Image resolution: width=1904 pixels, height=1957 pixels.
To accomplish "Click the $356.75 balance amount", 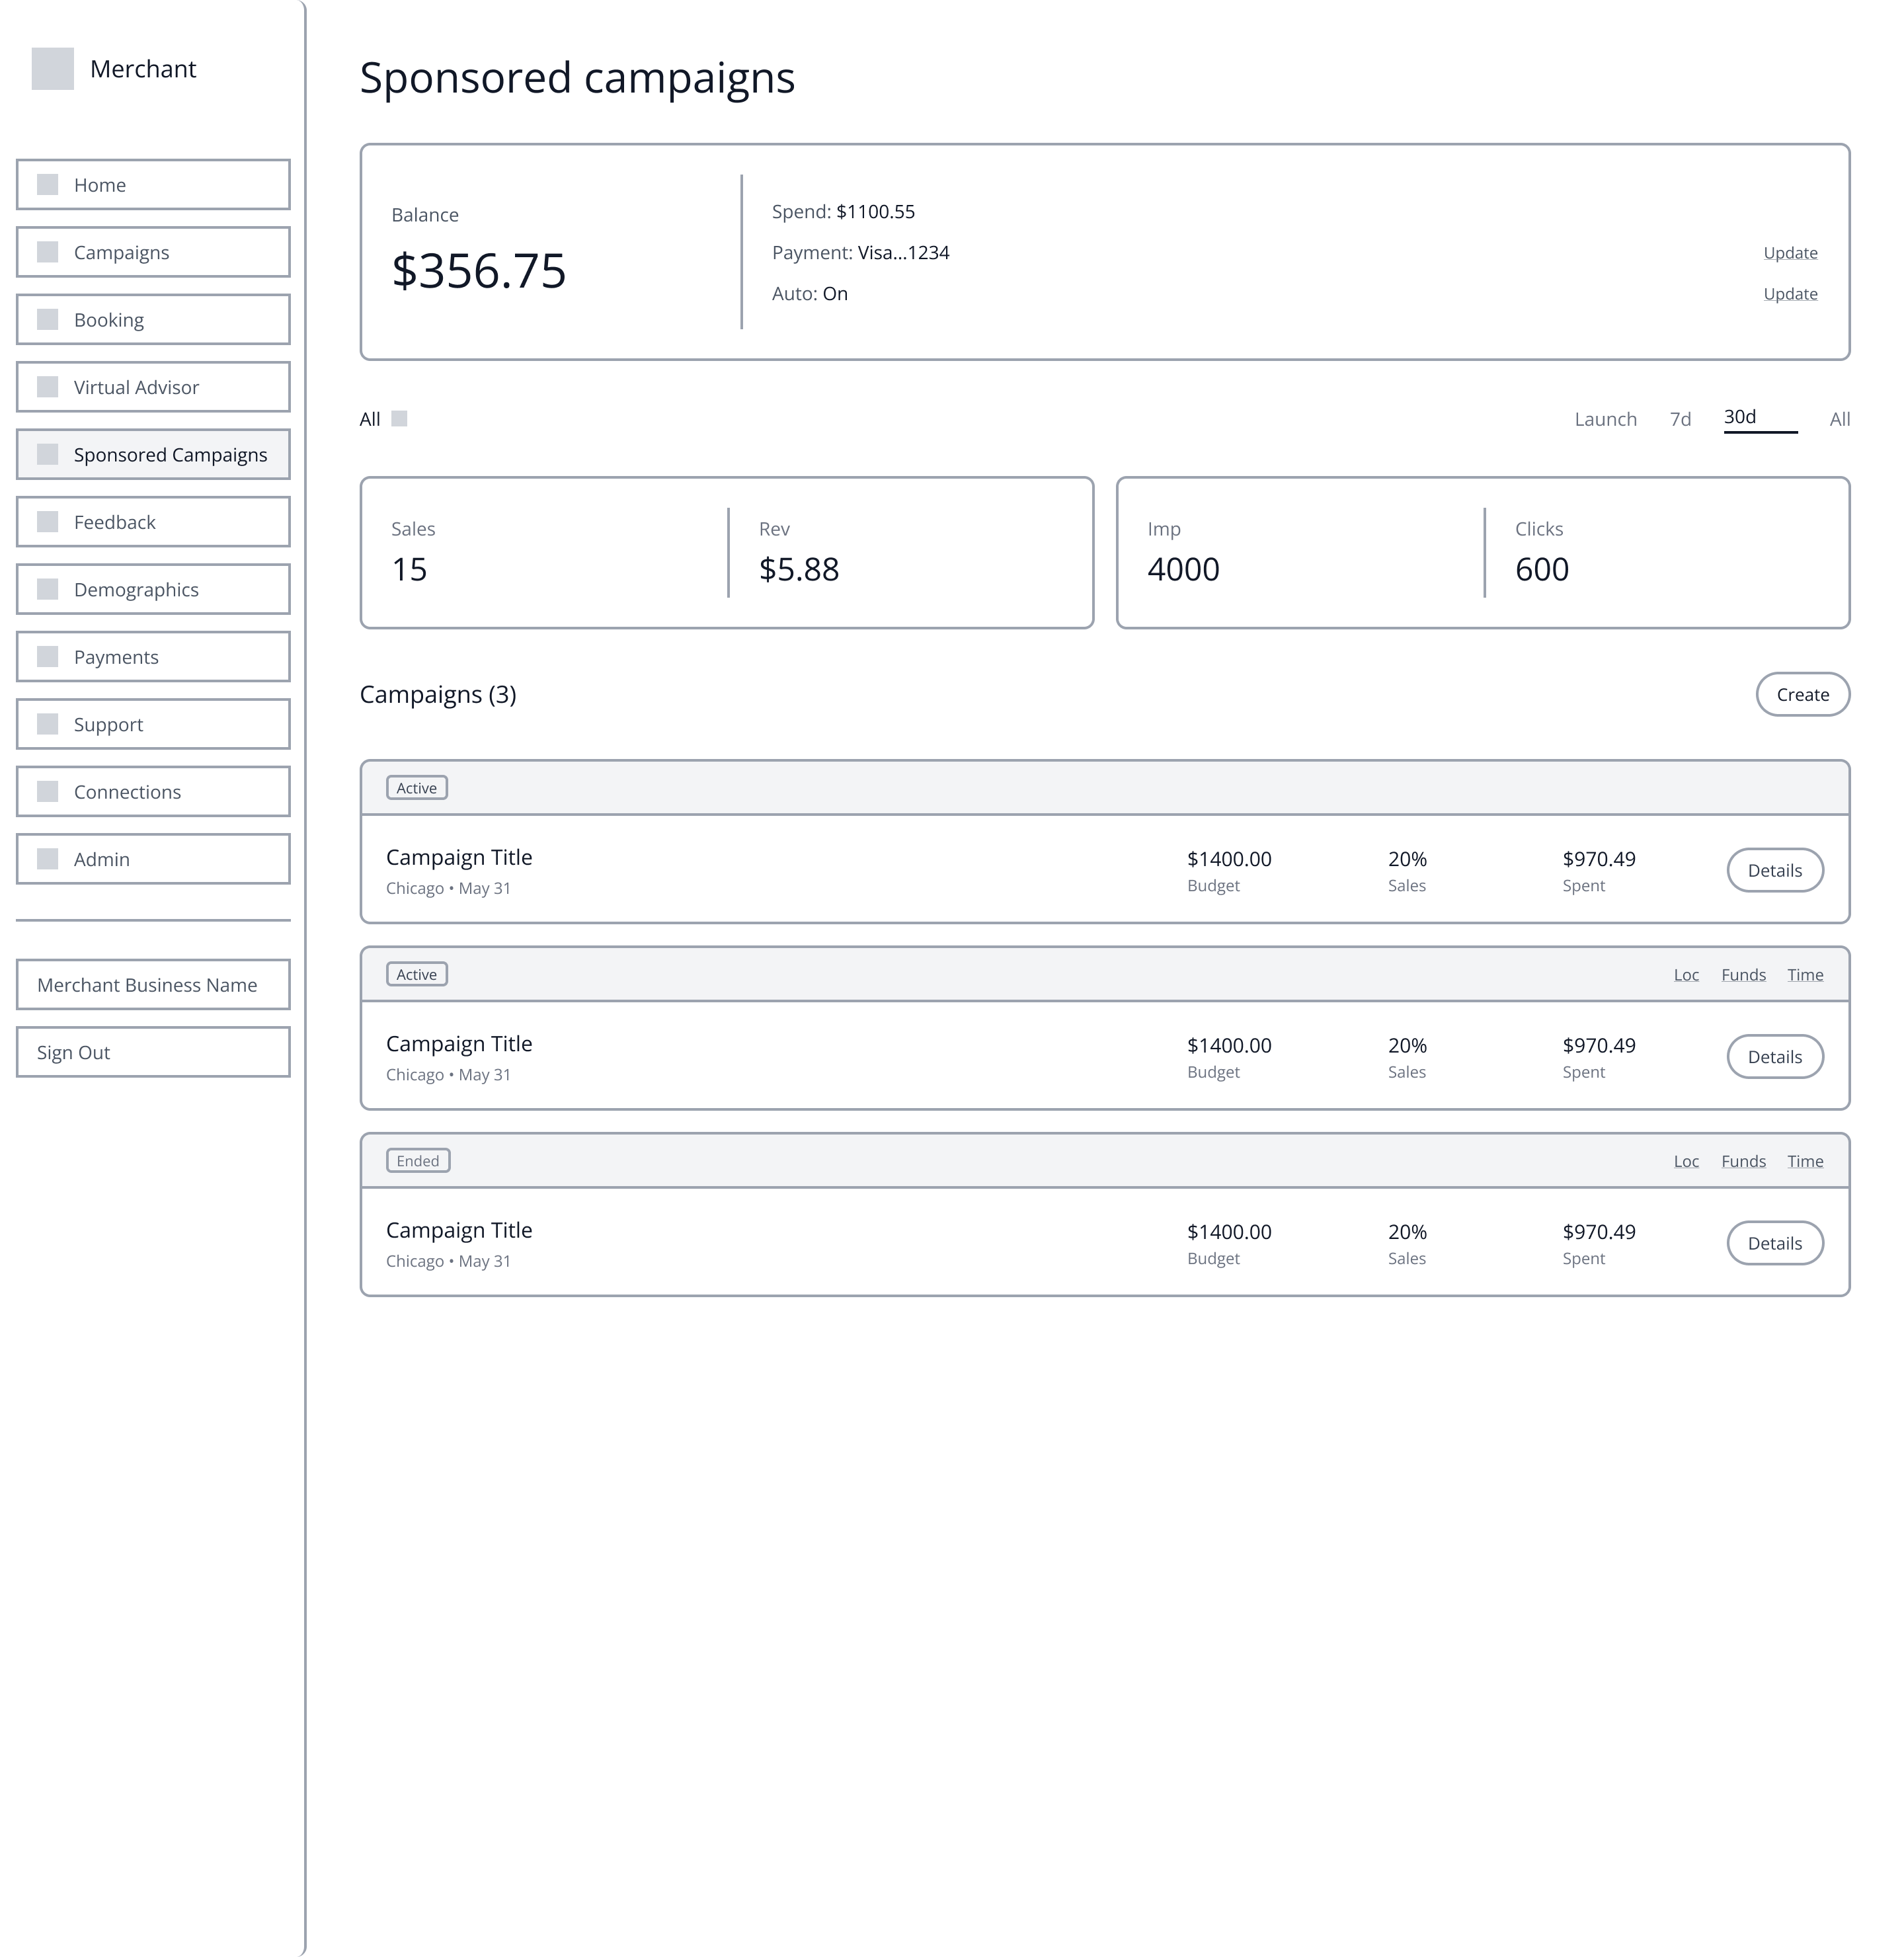I will pos(479,271).
